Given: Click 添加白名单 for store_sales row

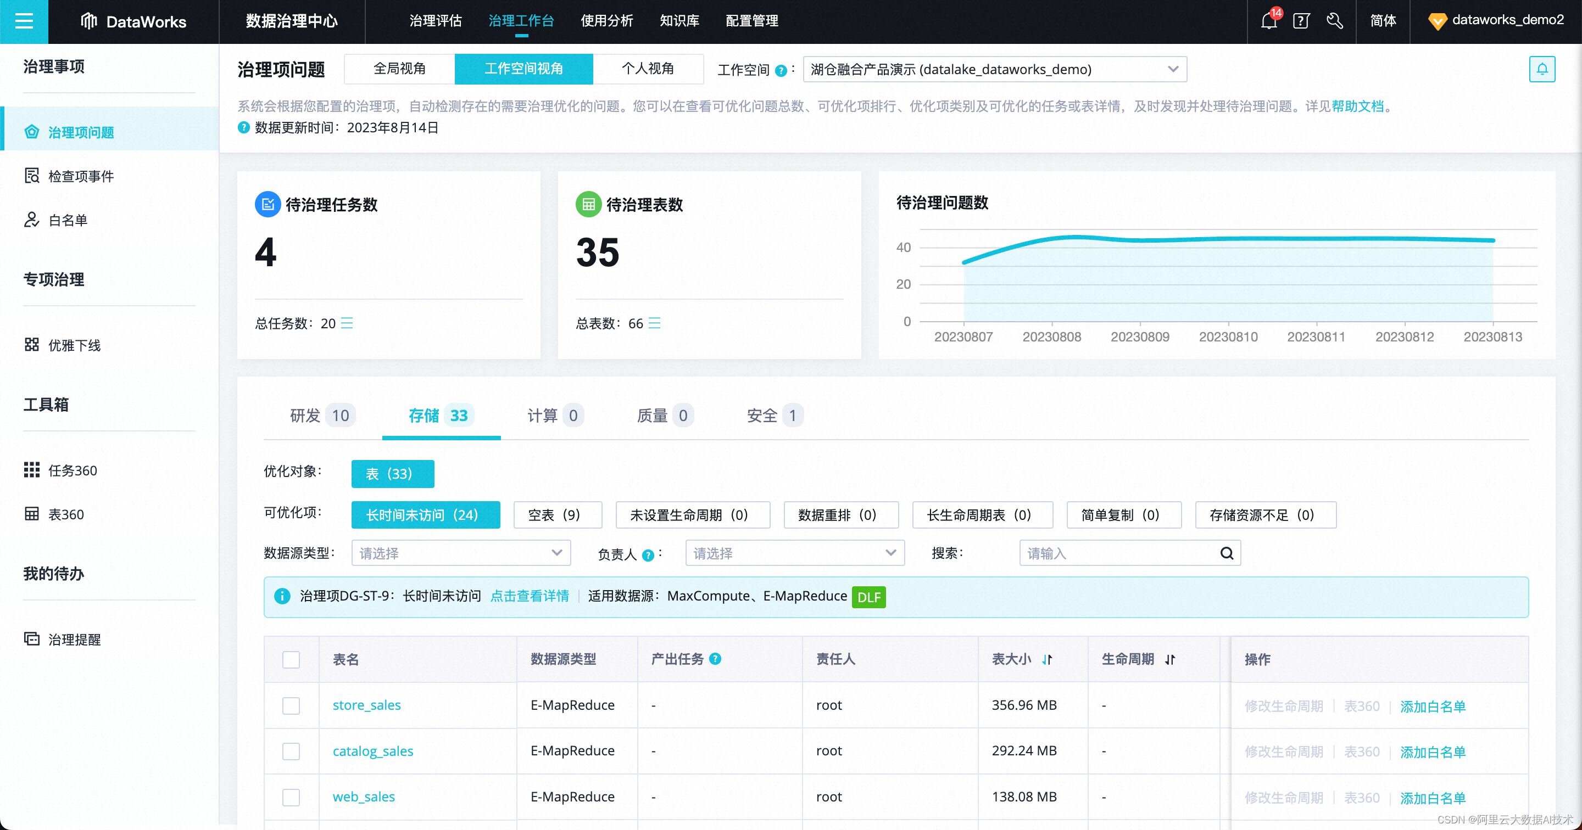Looking at the screenshot, I should point(1433,706).
